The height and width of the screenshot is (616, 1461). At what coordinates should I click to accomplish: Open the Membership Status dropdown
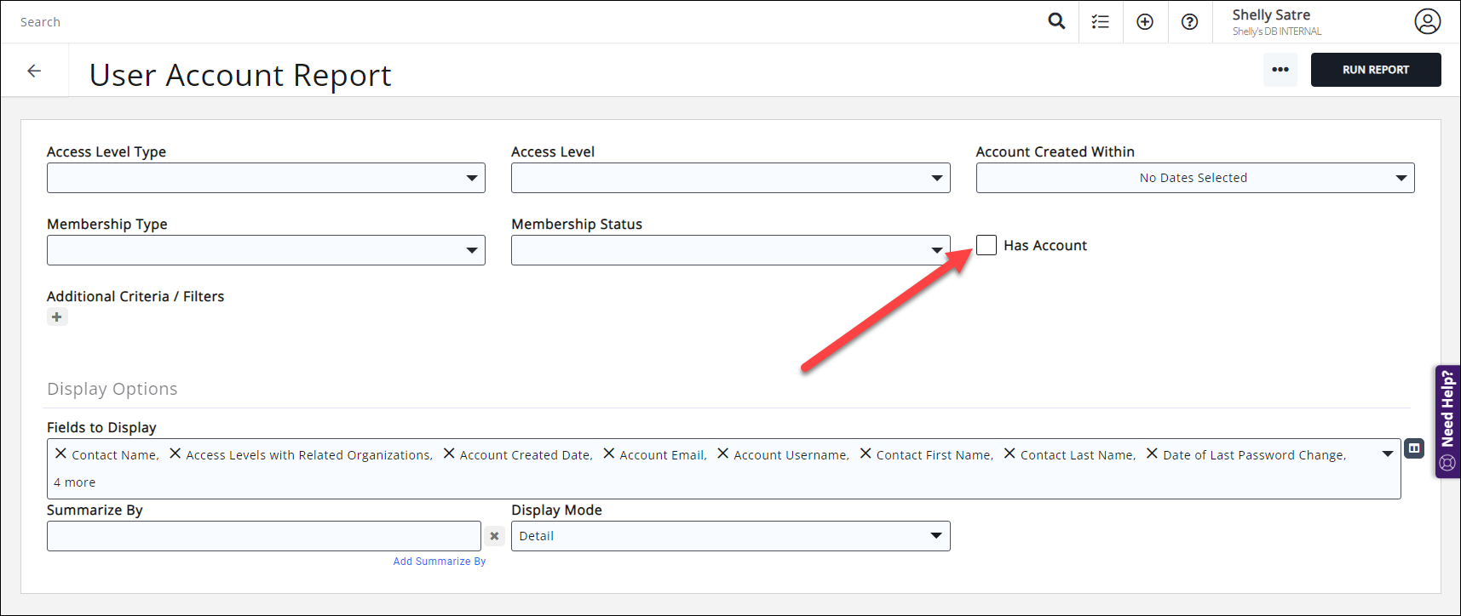730,250
